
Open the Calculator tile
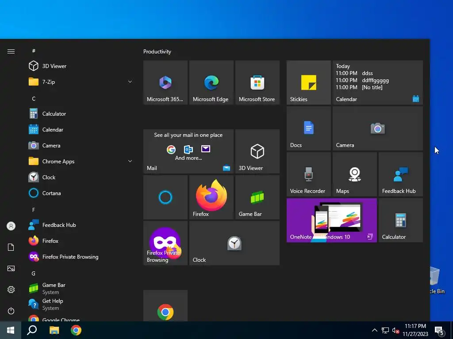(401, 220)
